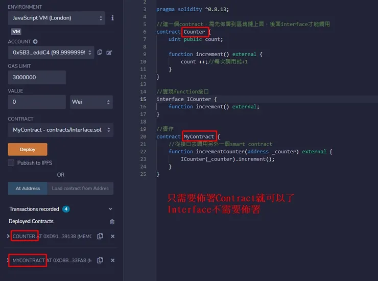The height and width of the screenshot is (281, 378).
Task: Copy the selected account address
Action: click(x=100, y=52)
